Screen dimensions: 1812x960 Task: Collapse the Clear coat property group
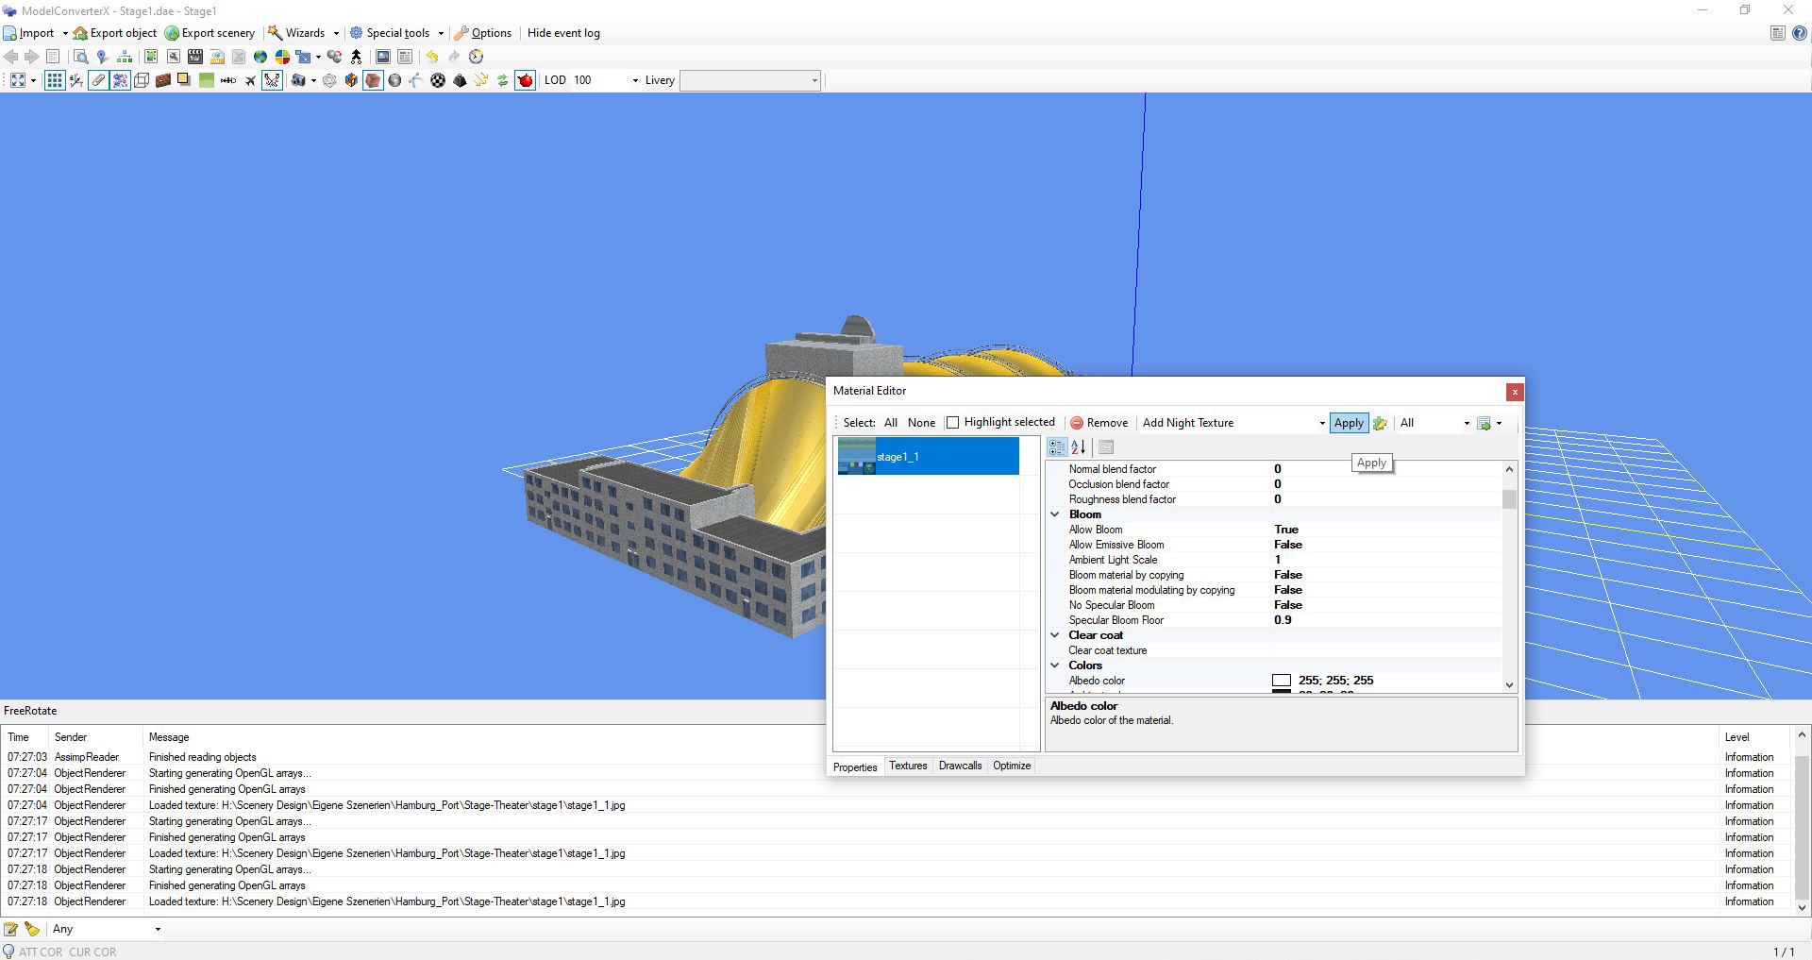click(x=1055, y=635)
